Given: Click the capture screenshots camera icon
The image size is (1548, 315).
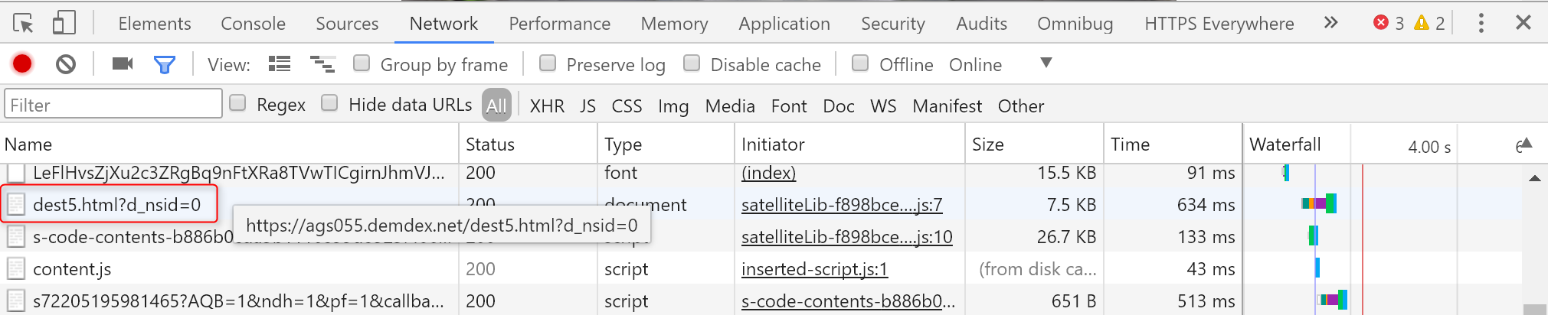Looking at the screenshot, I should click(x=122, y=64).
